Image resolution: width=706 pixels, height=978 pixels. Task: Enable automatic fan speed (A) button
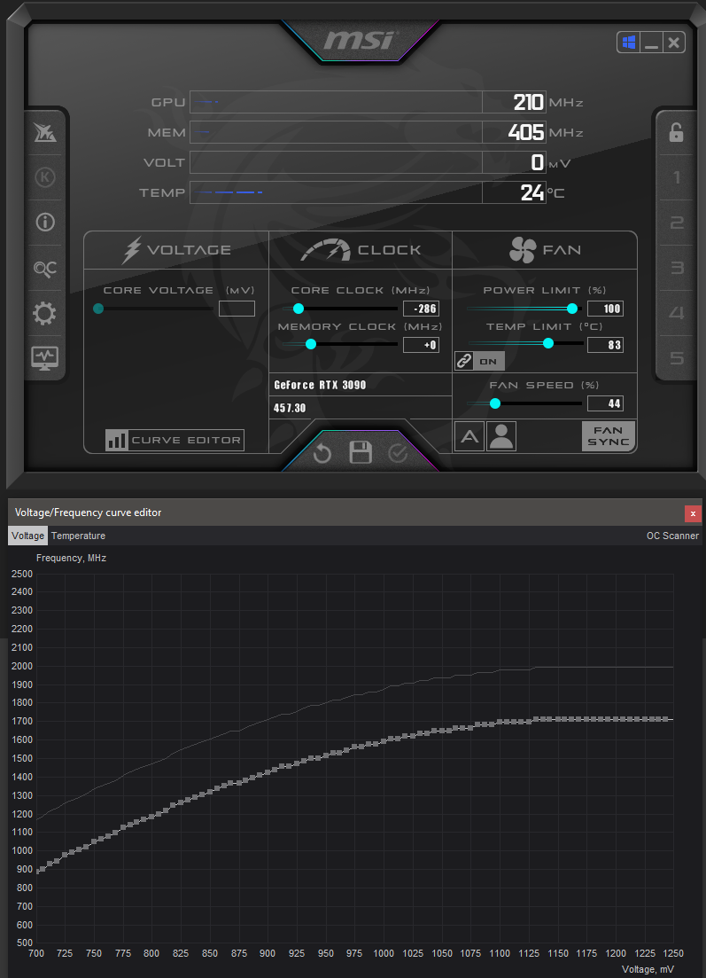(469, 436)
